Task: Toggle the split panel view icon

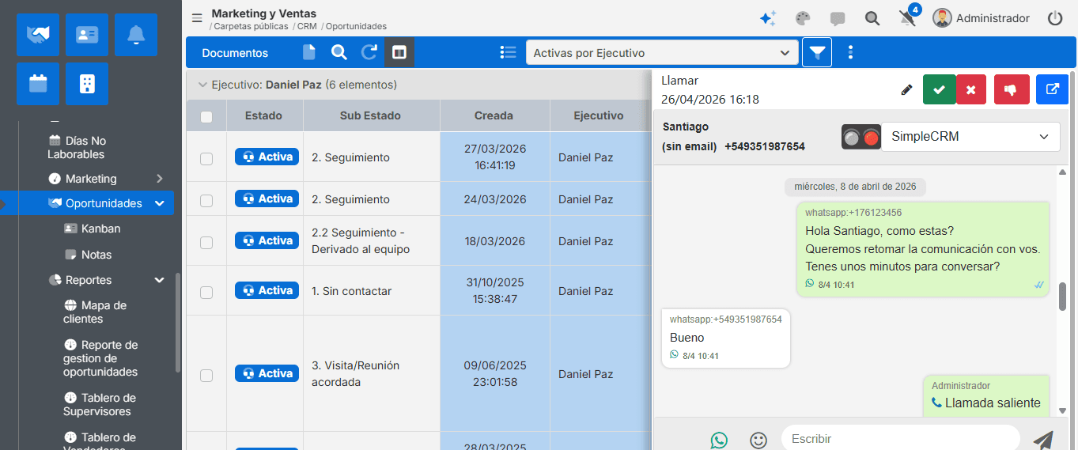Action: pos(399,53)
